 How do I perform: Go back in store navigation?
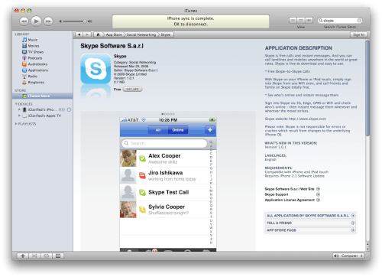coord(79,34)
